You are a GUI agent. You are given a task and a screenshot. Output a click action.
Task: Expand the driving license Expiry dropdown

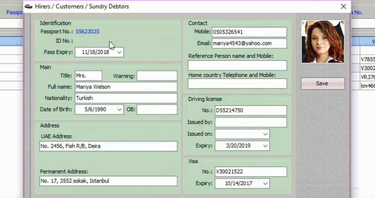[266, 146]
